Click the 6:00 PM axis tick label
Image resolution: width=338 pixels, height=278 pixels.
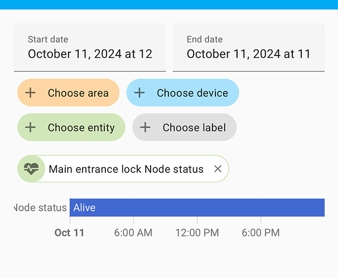[260, 232]
